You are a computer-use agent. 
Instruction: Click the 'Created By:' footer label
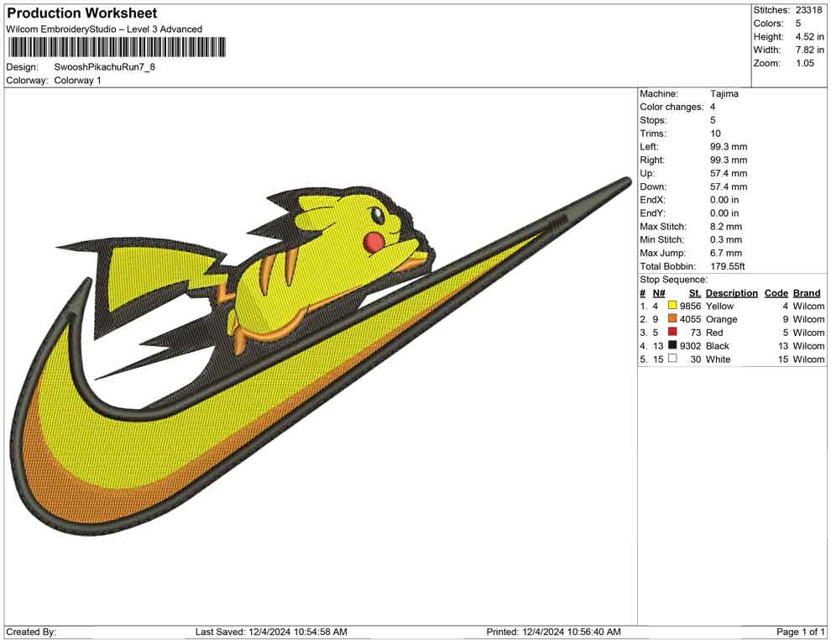pos(31,632)
